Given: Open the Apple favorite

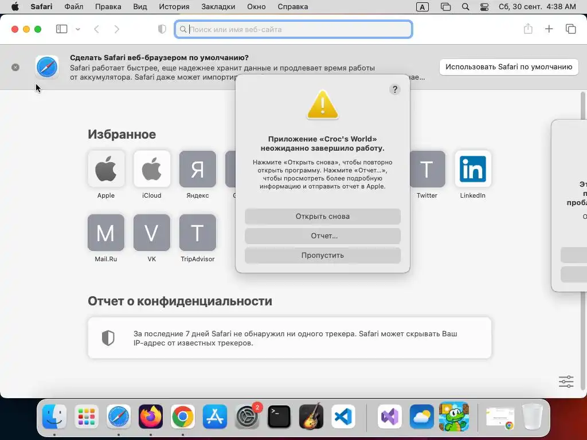Looking at the screenshot, I should coord(106,169).
